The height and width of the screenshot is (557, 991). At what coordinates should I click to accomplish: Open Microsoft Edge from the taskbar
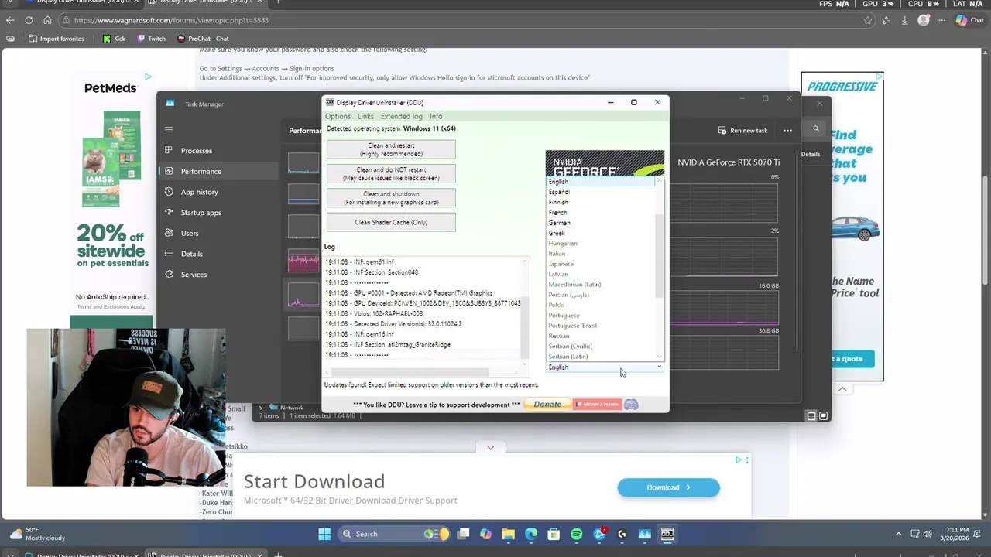tap(531, 534)
